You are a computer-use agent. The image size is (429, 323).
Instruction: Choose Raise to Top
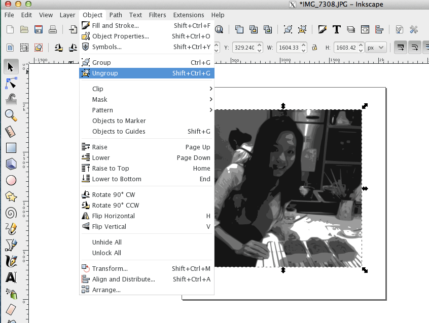147,168
